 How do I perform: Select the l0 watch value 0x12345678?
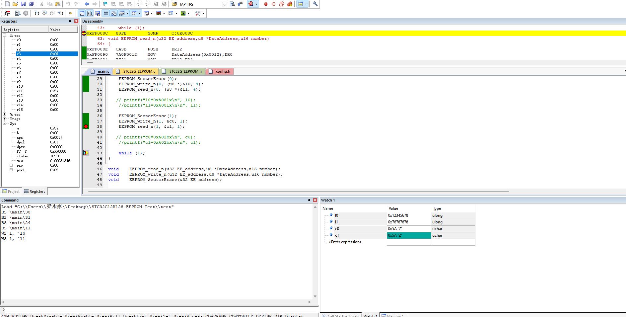[409, 215]
